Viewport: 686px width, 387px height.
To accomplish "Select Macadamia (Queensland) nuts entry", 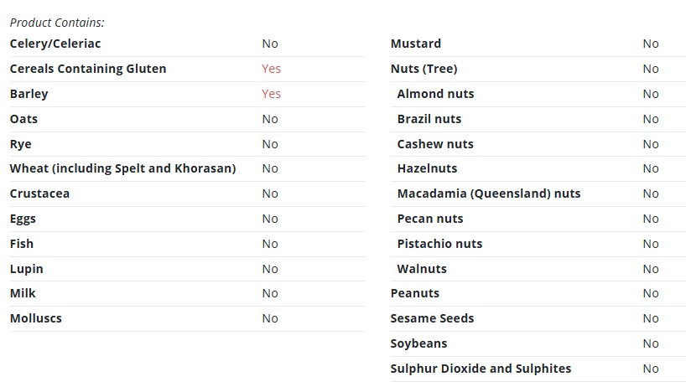I will (489, 193).
